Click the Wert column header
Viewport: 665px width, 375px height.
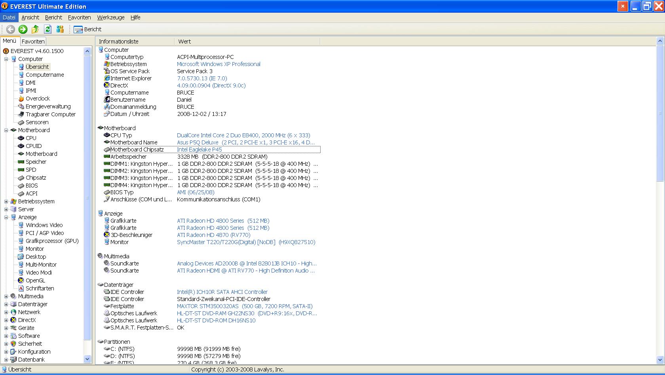tap(247, 42)
